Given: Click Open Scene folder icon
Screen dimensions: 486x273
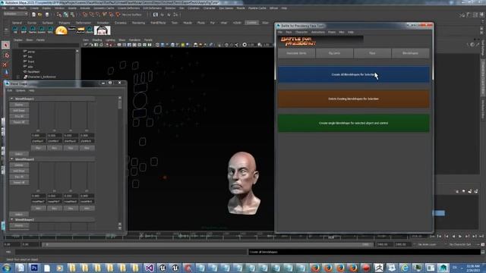Looking at the screenshot, I should pos(40,14).
